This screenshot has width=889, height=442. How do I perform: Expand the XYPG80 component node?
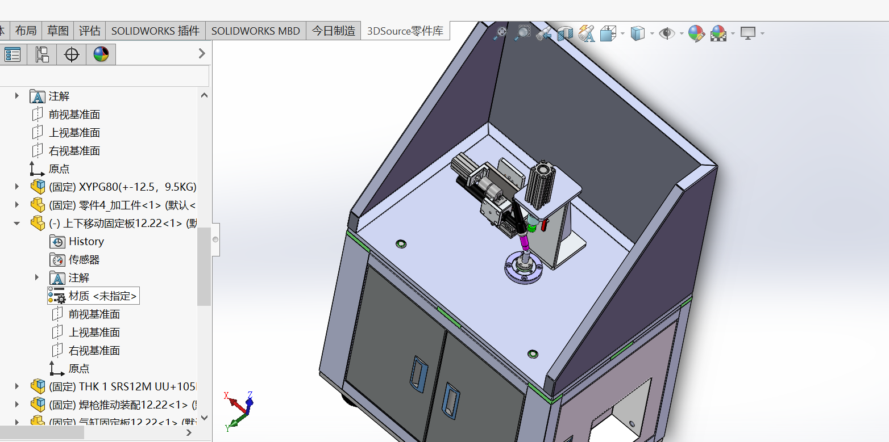16,187
